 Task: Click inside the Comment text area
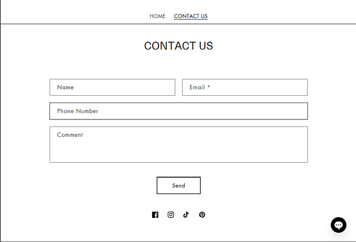pos(179,145)
